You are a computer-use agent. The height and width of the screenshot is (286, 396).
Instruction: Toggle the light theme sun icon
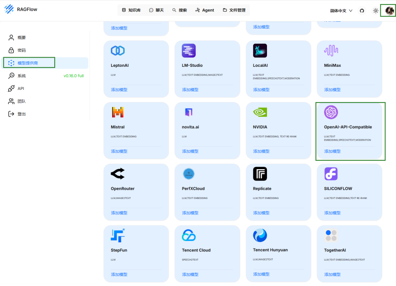376,11
